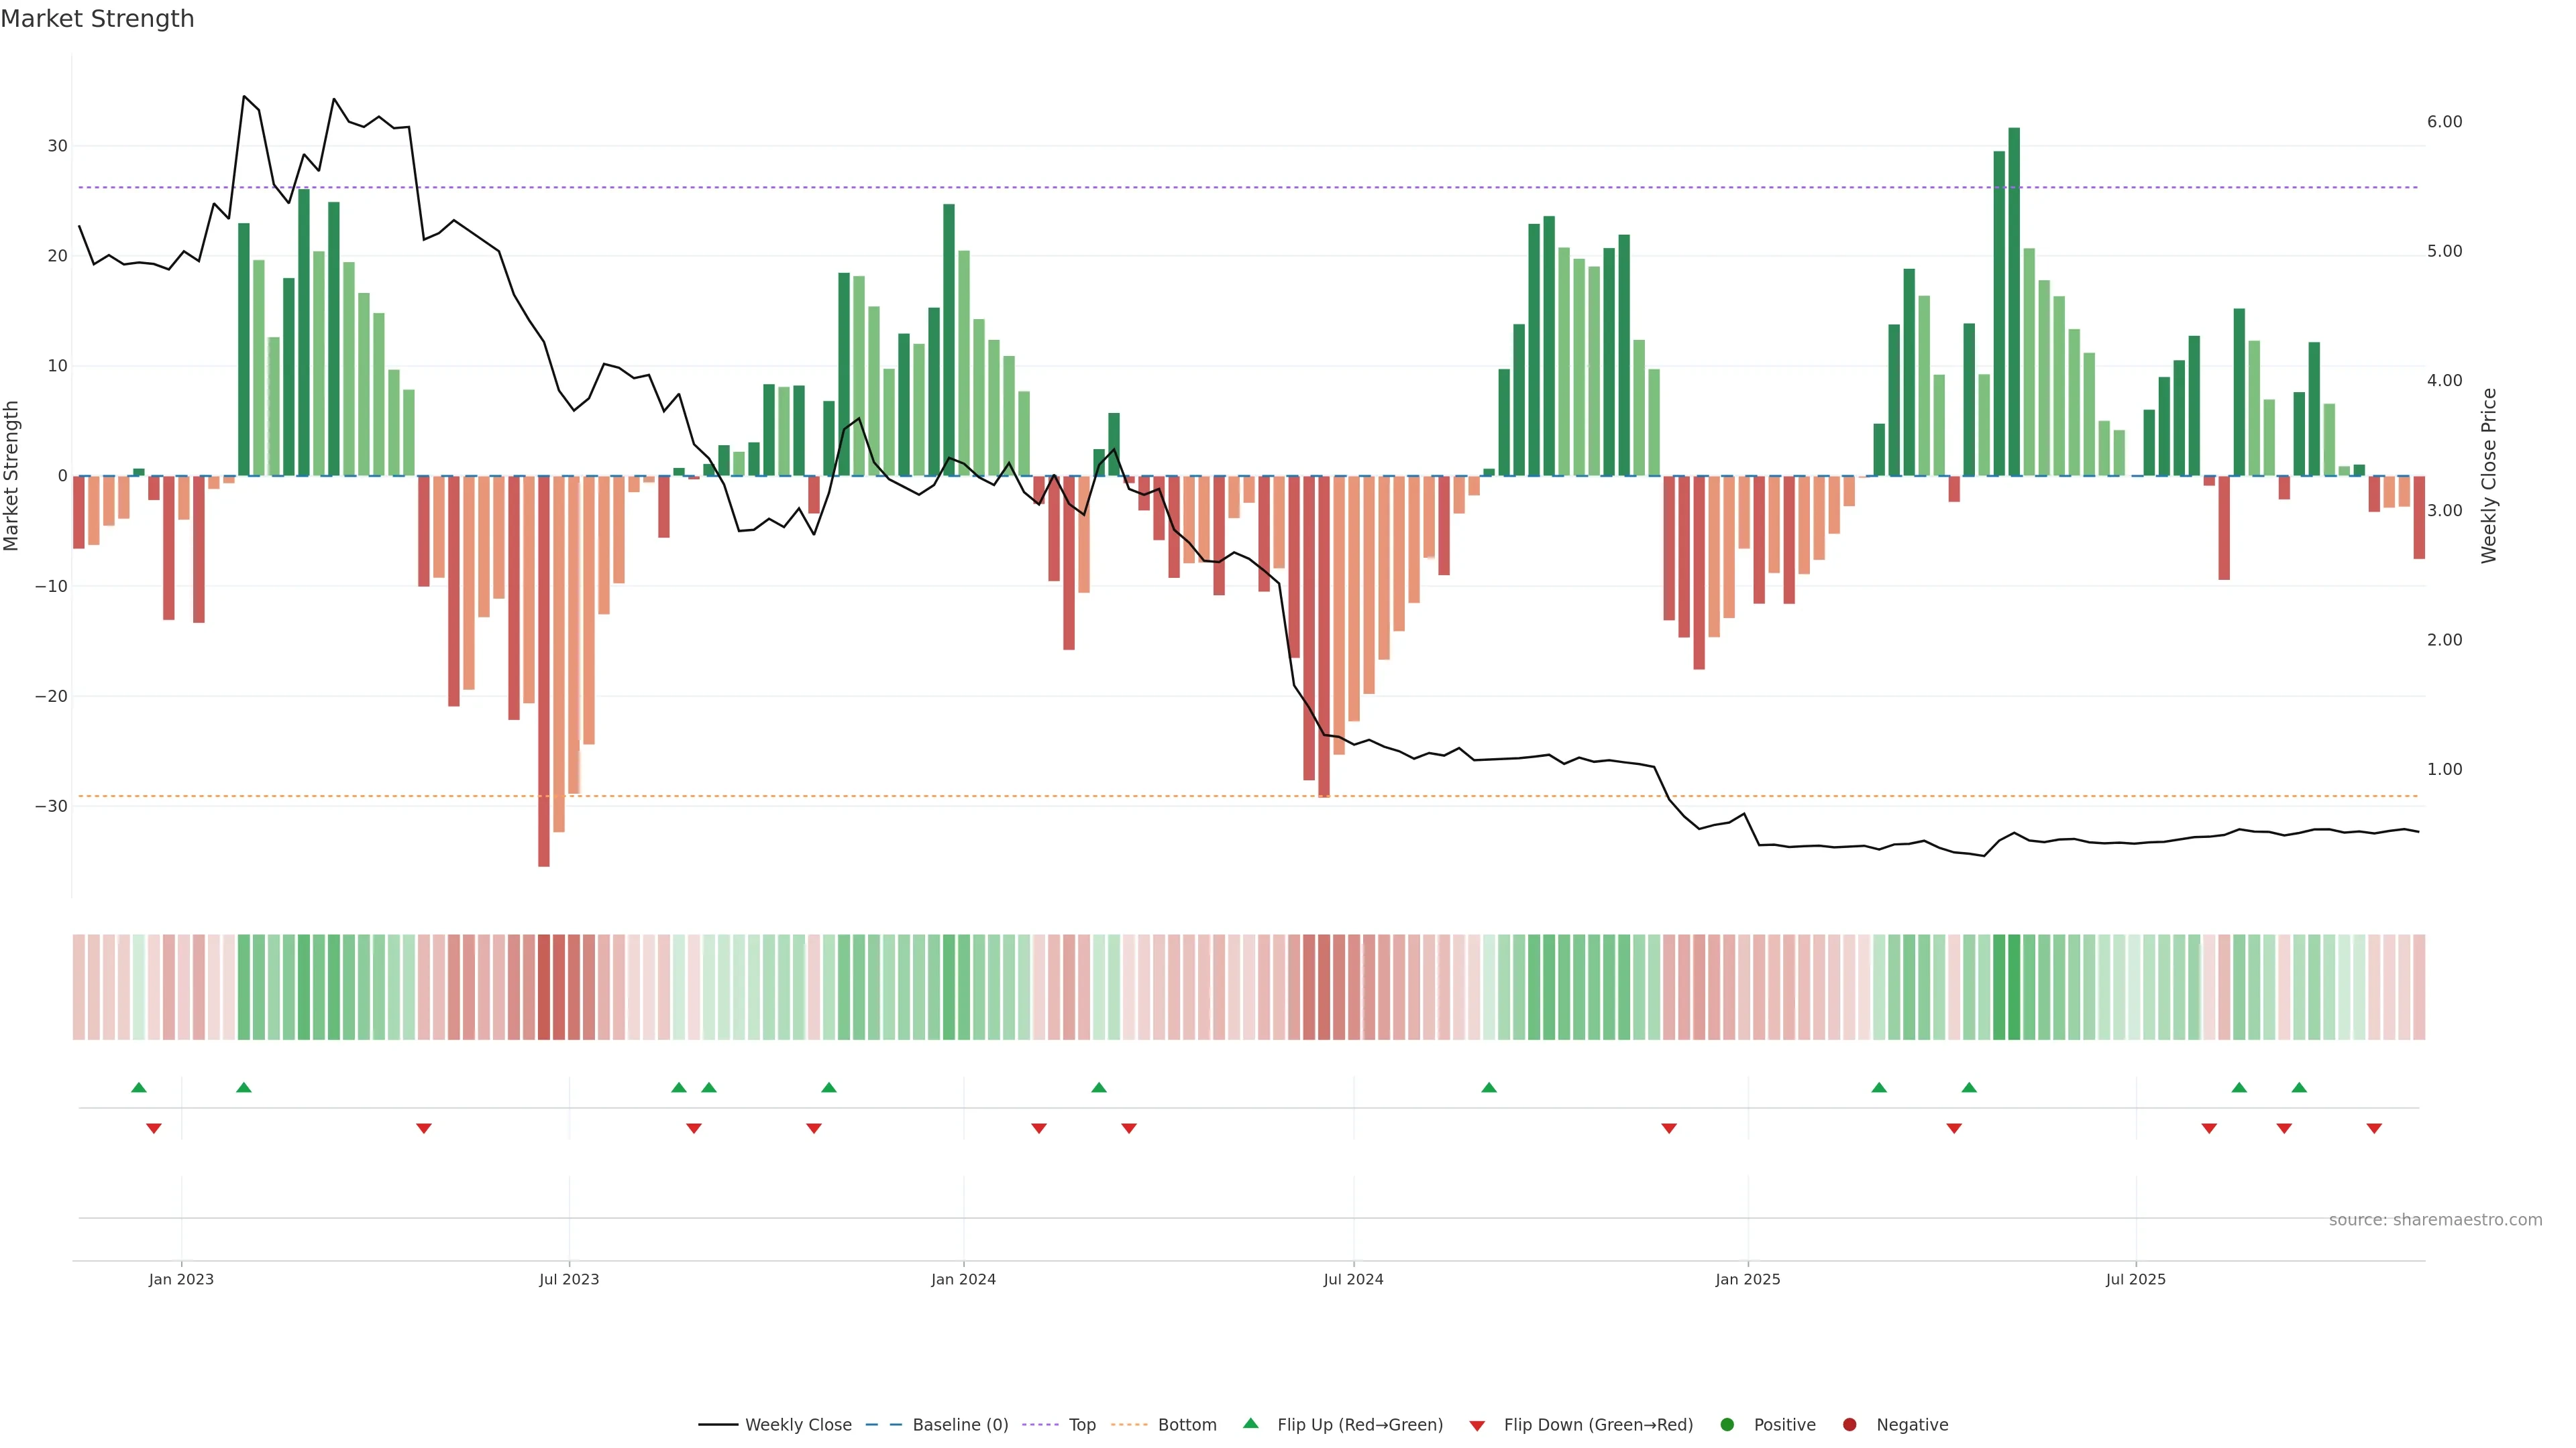Image resolution: width=2576 pixels, height=1448 pixels.
Task: Click the Market Strength chart title
Action: (x=97, y=19)
